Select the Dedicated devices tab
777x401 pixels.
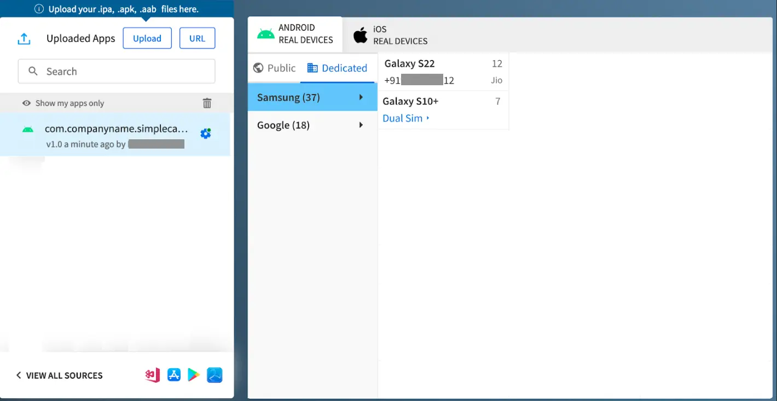337,68
